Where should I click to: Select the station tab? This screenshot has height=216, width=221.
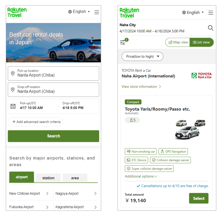(x=48, y=178)
